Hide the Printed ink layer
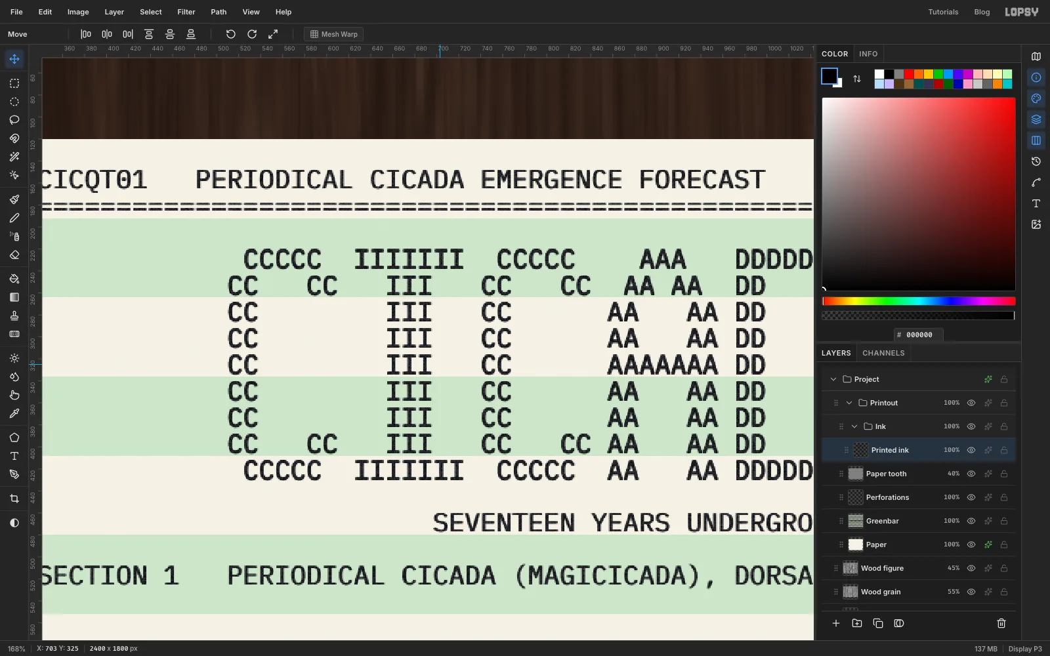Screen dimensions: 1050x656 pos(971,450)
